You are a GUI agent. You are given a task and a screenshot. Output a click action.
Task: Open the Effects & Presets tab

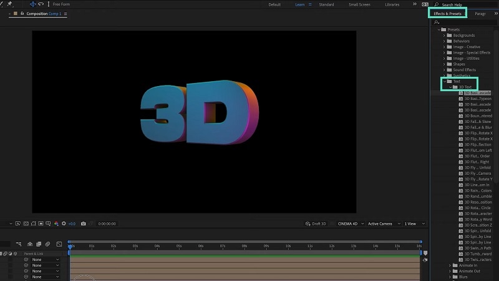tap(447, 13)
